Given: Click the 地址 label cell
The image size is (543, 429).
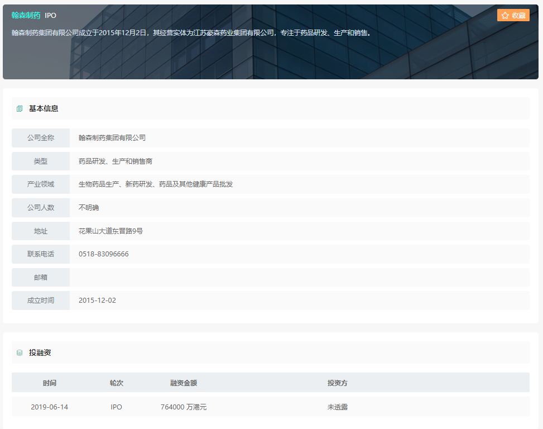Looking at the screenshot, I should pyautogui.click(x=41, y=231).
